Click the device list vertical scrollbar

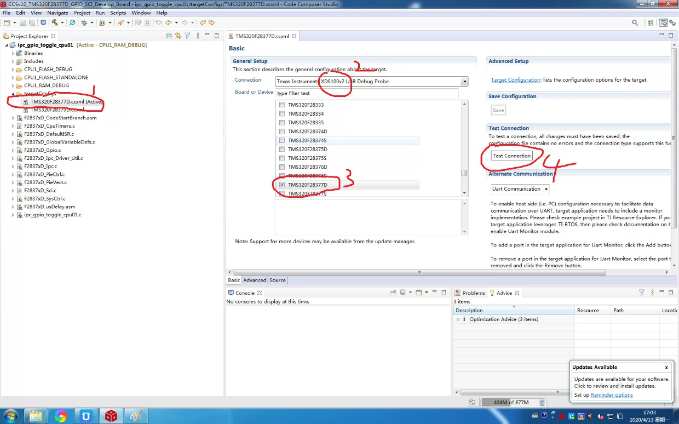click(464, 148)
